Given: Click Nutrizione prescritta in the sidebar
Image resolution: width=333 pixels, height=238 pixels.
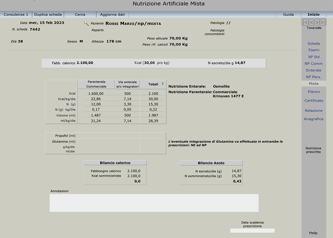Looking at the screenshot, I should click(x=314, y=150).
